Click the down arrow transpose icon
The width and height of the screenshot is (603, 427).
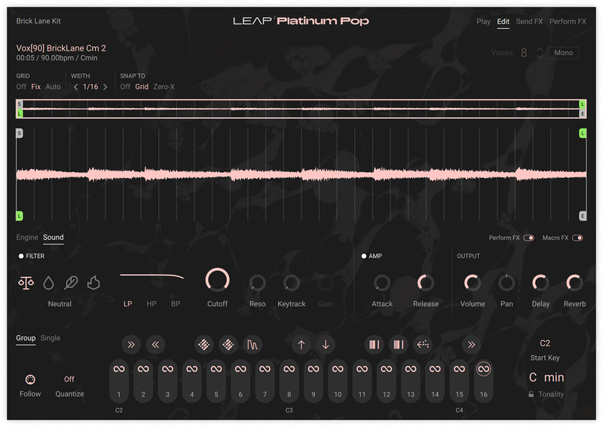[326, 345]
